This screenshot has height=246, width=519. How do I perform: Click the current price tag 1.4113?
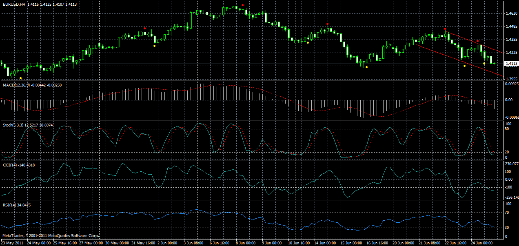(x=511, y=64)
